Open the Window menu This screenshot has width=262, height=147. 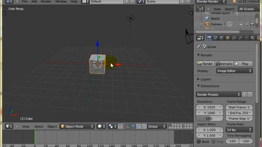(61, 2)
